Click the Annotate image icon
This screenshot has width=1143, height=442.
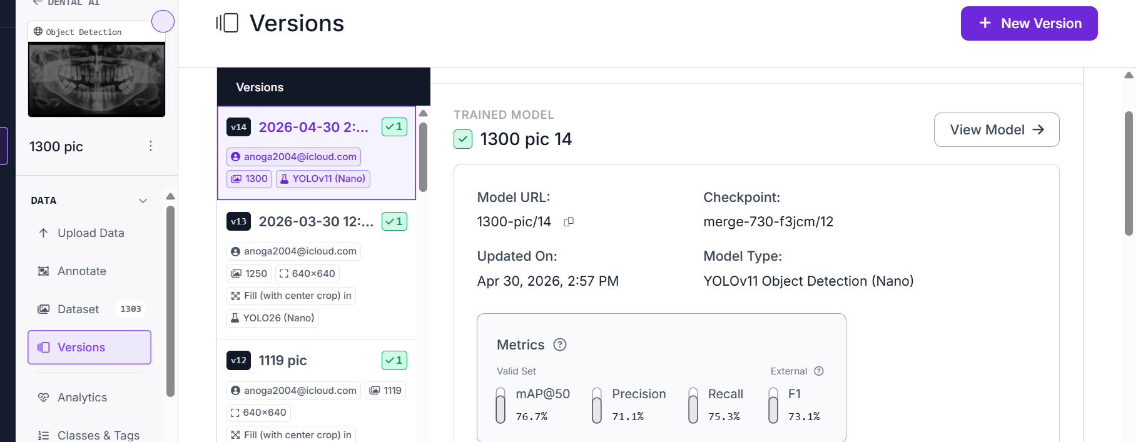[43, 271]
